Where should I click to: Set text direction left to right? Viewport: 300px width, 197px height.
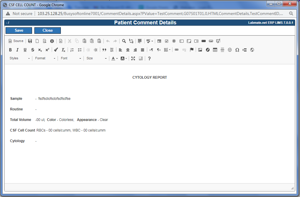point(151,50)
